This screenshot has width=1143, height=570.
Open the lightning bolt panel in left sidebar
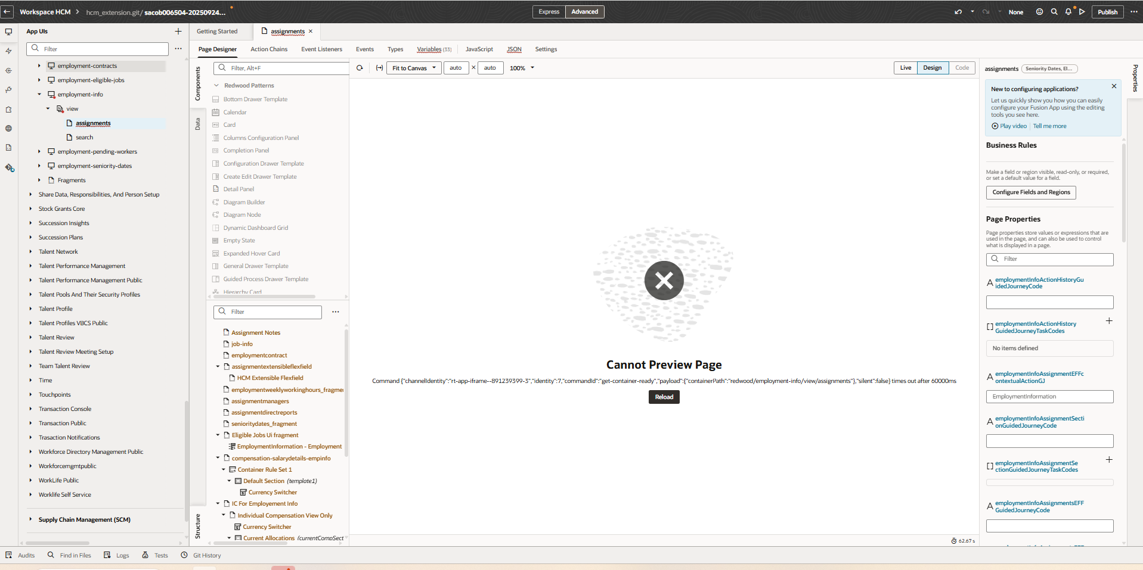click(8, 51)
